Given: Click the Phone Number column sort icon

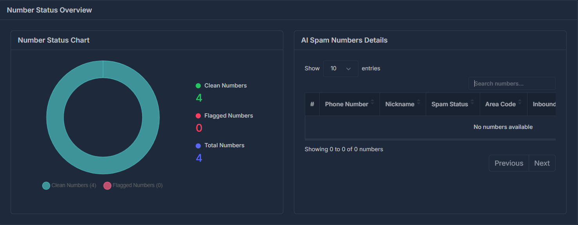Looking at the screenshot, I should [373, 102].
